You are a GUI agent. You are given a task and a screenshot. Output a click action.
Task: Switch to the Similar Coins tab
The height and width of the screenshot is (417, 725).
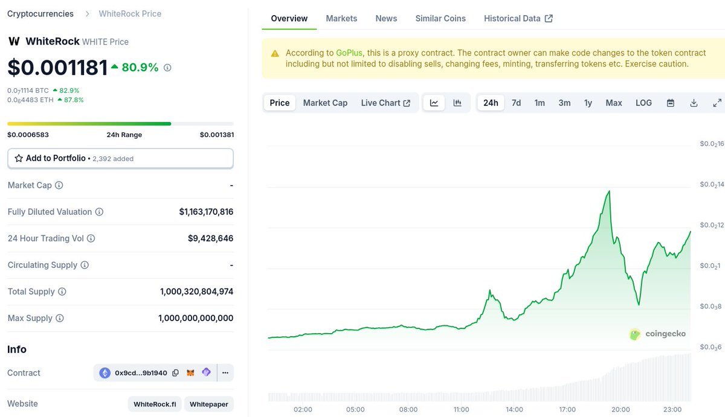[x=440, y=19]
